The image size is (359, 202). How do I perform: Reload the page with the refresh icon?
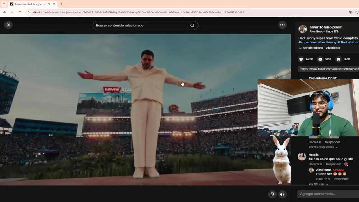pyautogui.click(x=20, y=12)
